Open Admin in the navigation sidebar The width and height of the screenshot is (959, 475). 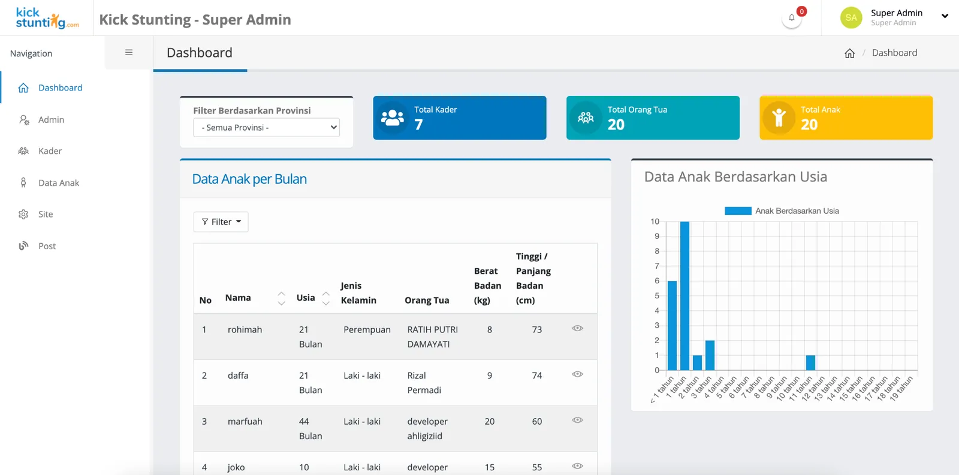52,120
